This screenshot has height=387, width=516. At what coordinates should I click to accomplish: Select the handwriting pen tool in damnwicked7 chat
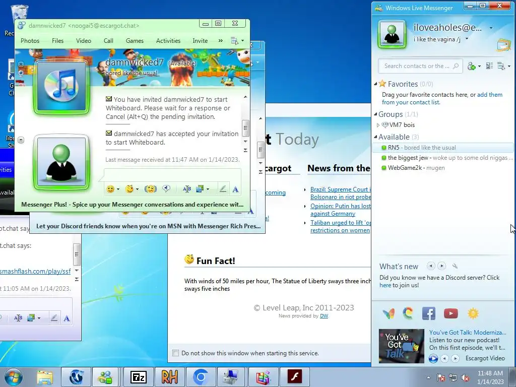[x=223, y=189]
